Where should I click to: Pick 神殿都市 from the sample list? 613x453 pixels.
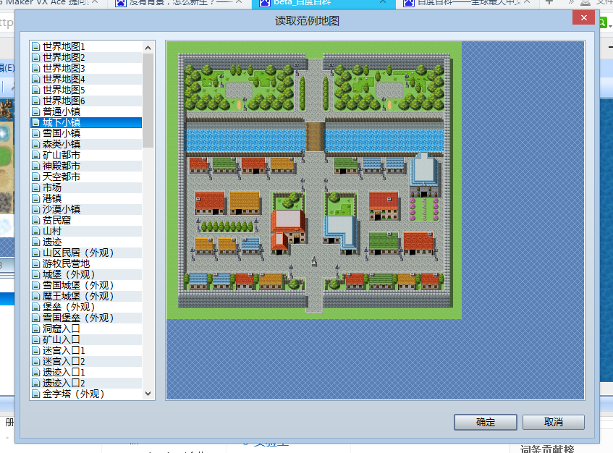click(86, 166)
